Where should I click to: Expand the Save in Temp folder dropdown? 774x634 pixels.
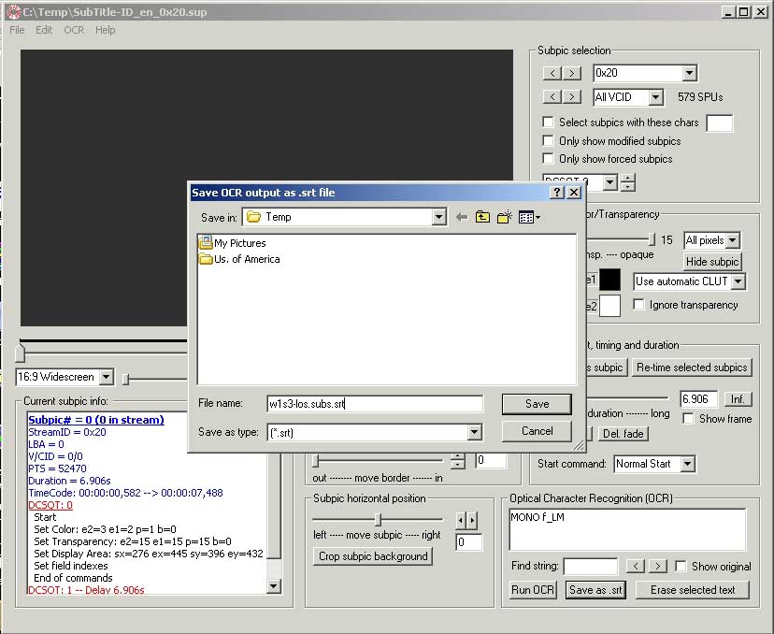tap(438, 217)
